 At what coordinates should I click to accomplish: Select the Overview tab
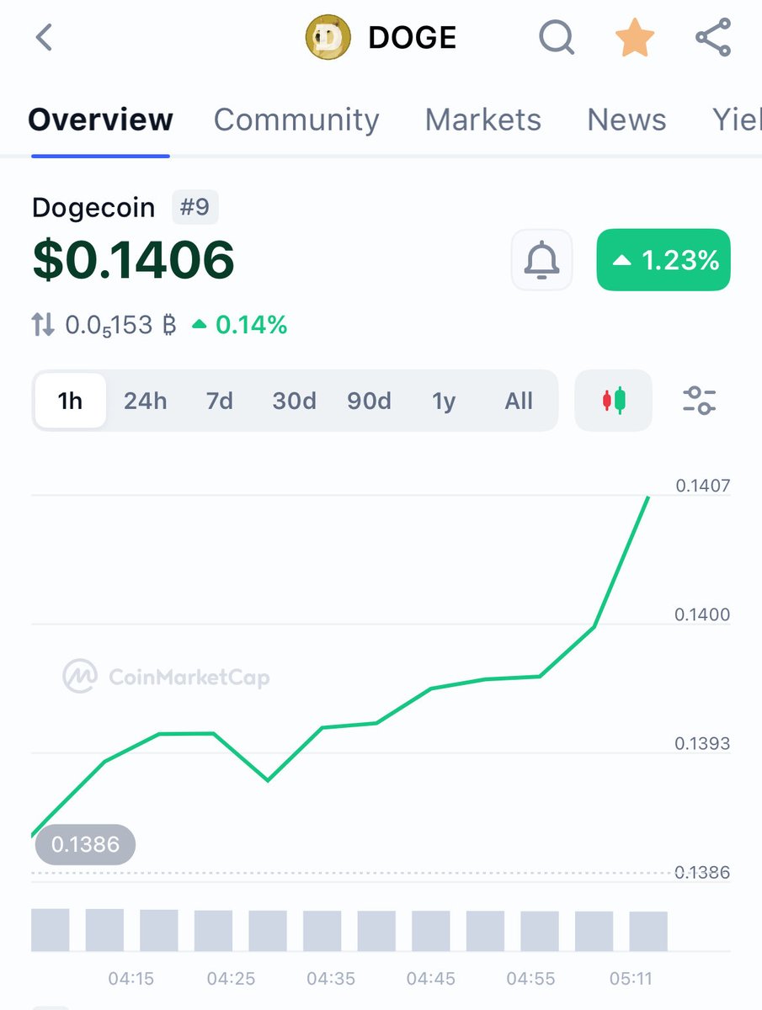tap(100, 120)
